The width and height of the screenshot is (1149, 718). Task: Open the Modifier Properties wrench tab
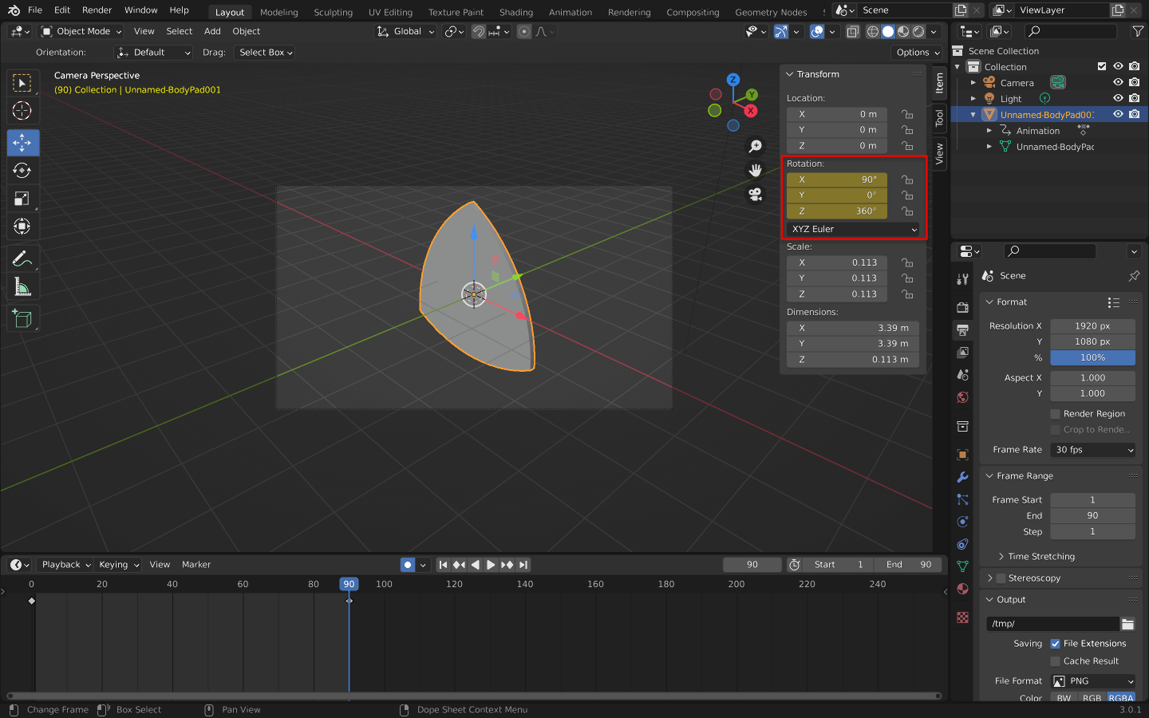tap(962, 477)
